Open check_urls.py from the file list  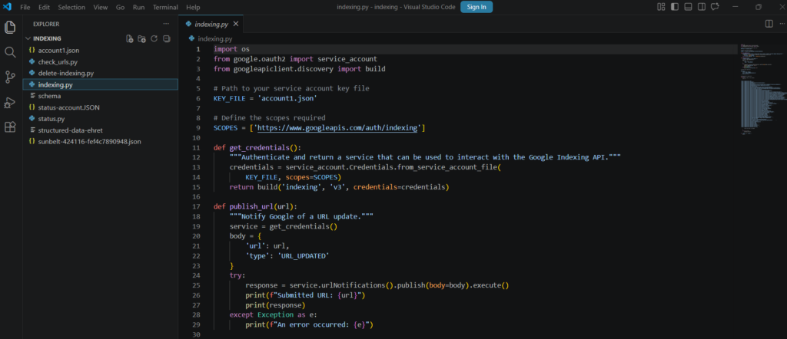(58, 61)
